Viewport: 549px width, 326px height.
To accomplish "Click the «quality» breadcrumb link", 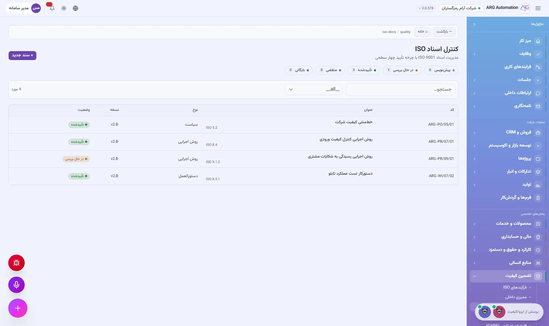I will (x=405, y=32).
